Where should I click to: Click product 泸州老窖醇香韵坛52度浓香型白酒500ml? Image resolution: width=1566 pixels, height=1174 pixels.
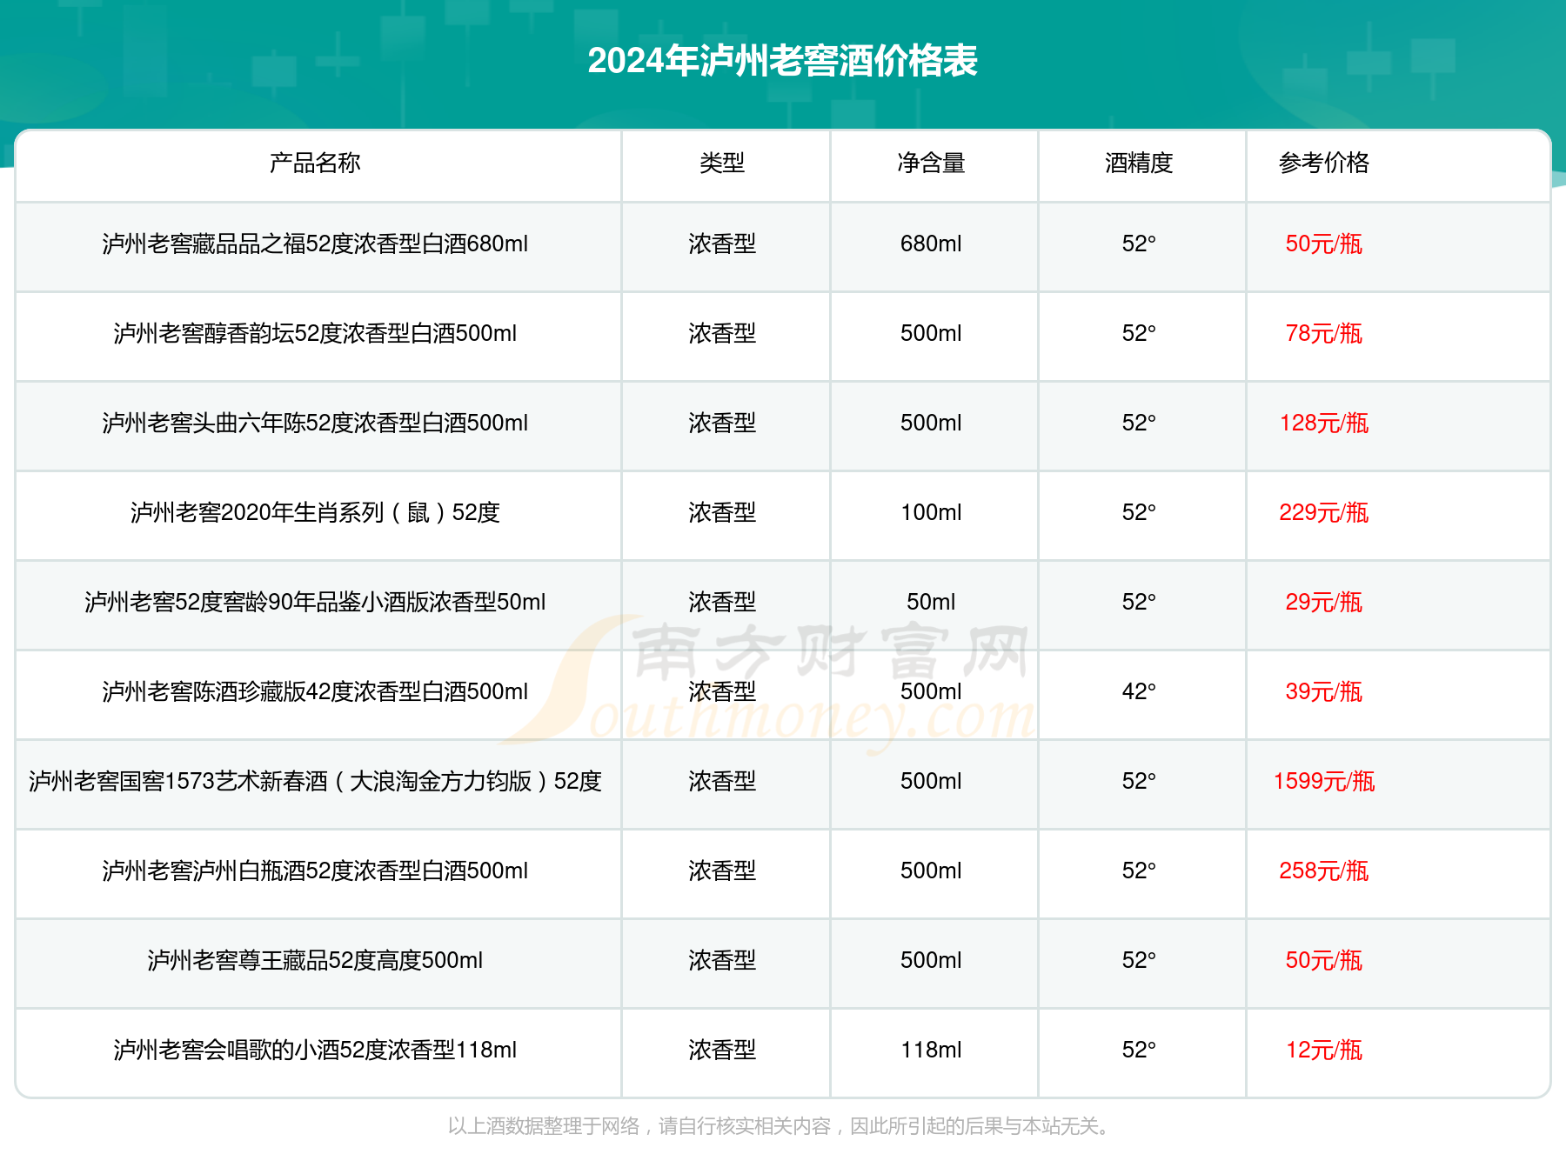tap(315, 334)
